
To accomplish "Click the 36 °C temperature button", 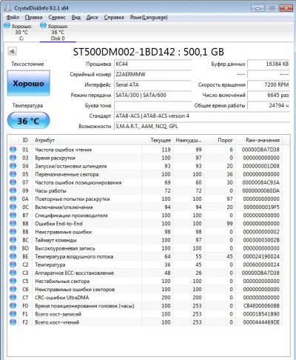I will (28, 121).
